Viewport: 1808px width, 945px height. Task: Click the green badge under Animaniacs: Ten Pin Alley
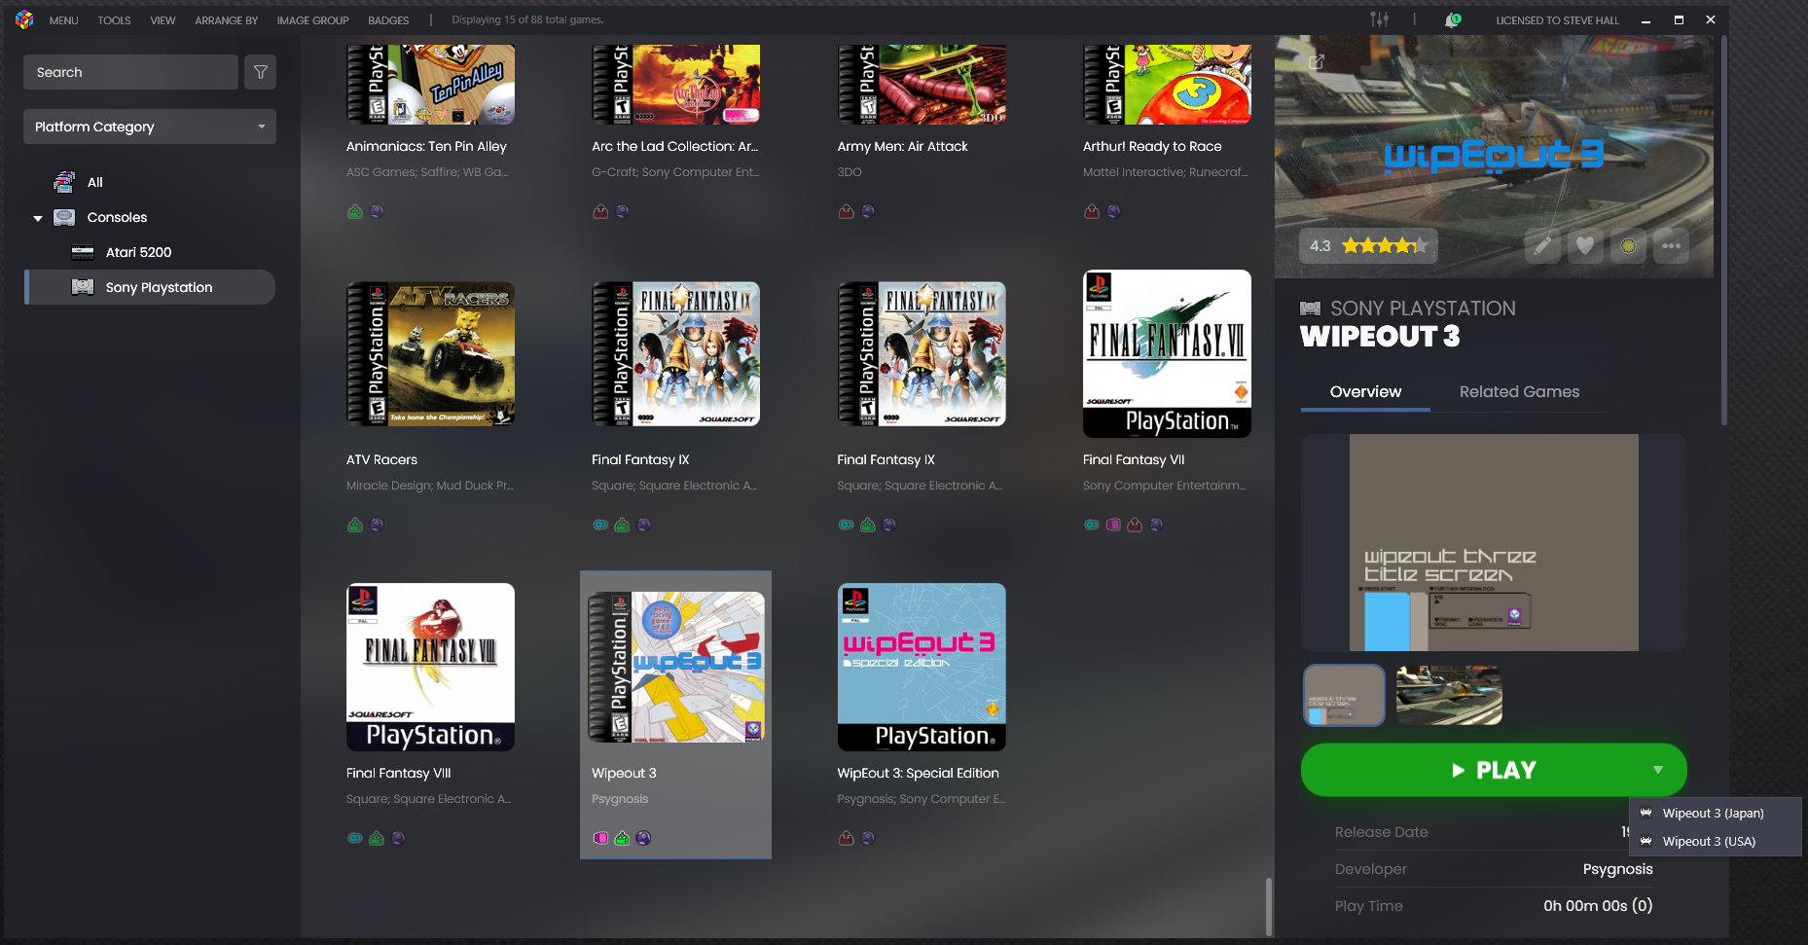tap(355, 211)
